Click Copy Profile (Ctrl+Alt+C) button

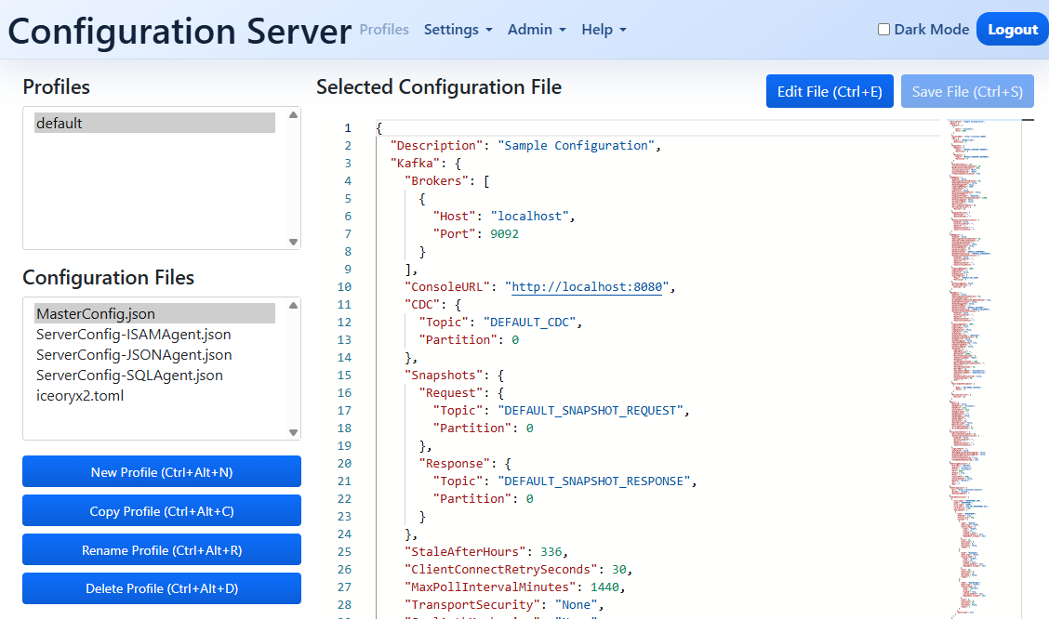162,510
